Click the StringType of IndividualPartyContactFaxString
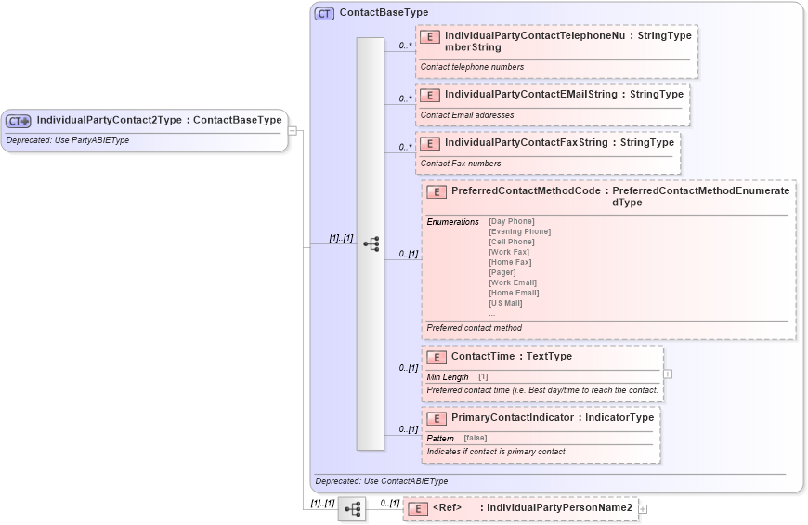808x525 pixels. pyautogui.click(x=646, y=143)
